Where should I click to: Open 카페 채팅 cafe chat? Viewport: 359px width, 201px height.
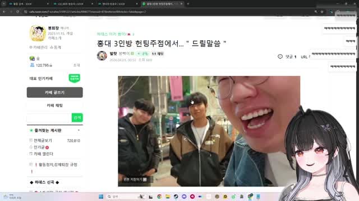pyautogui.click(x=55, y=106)
